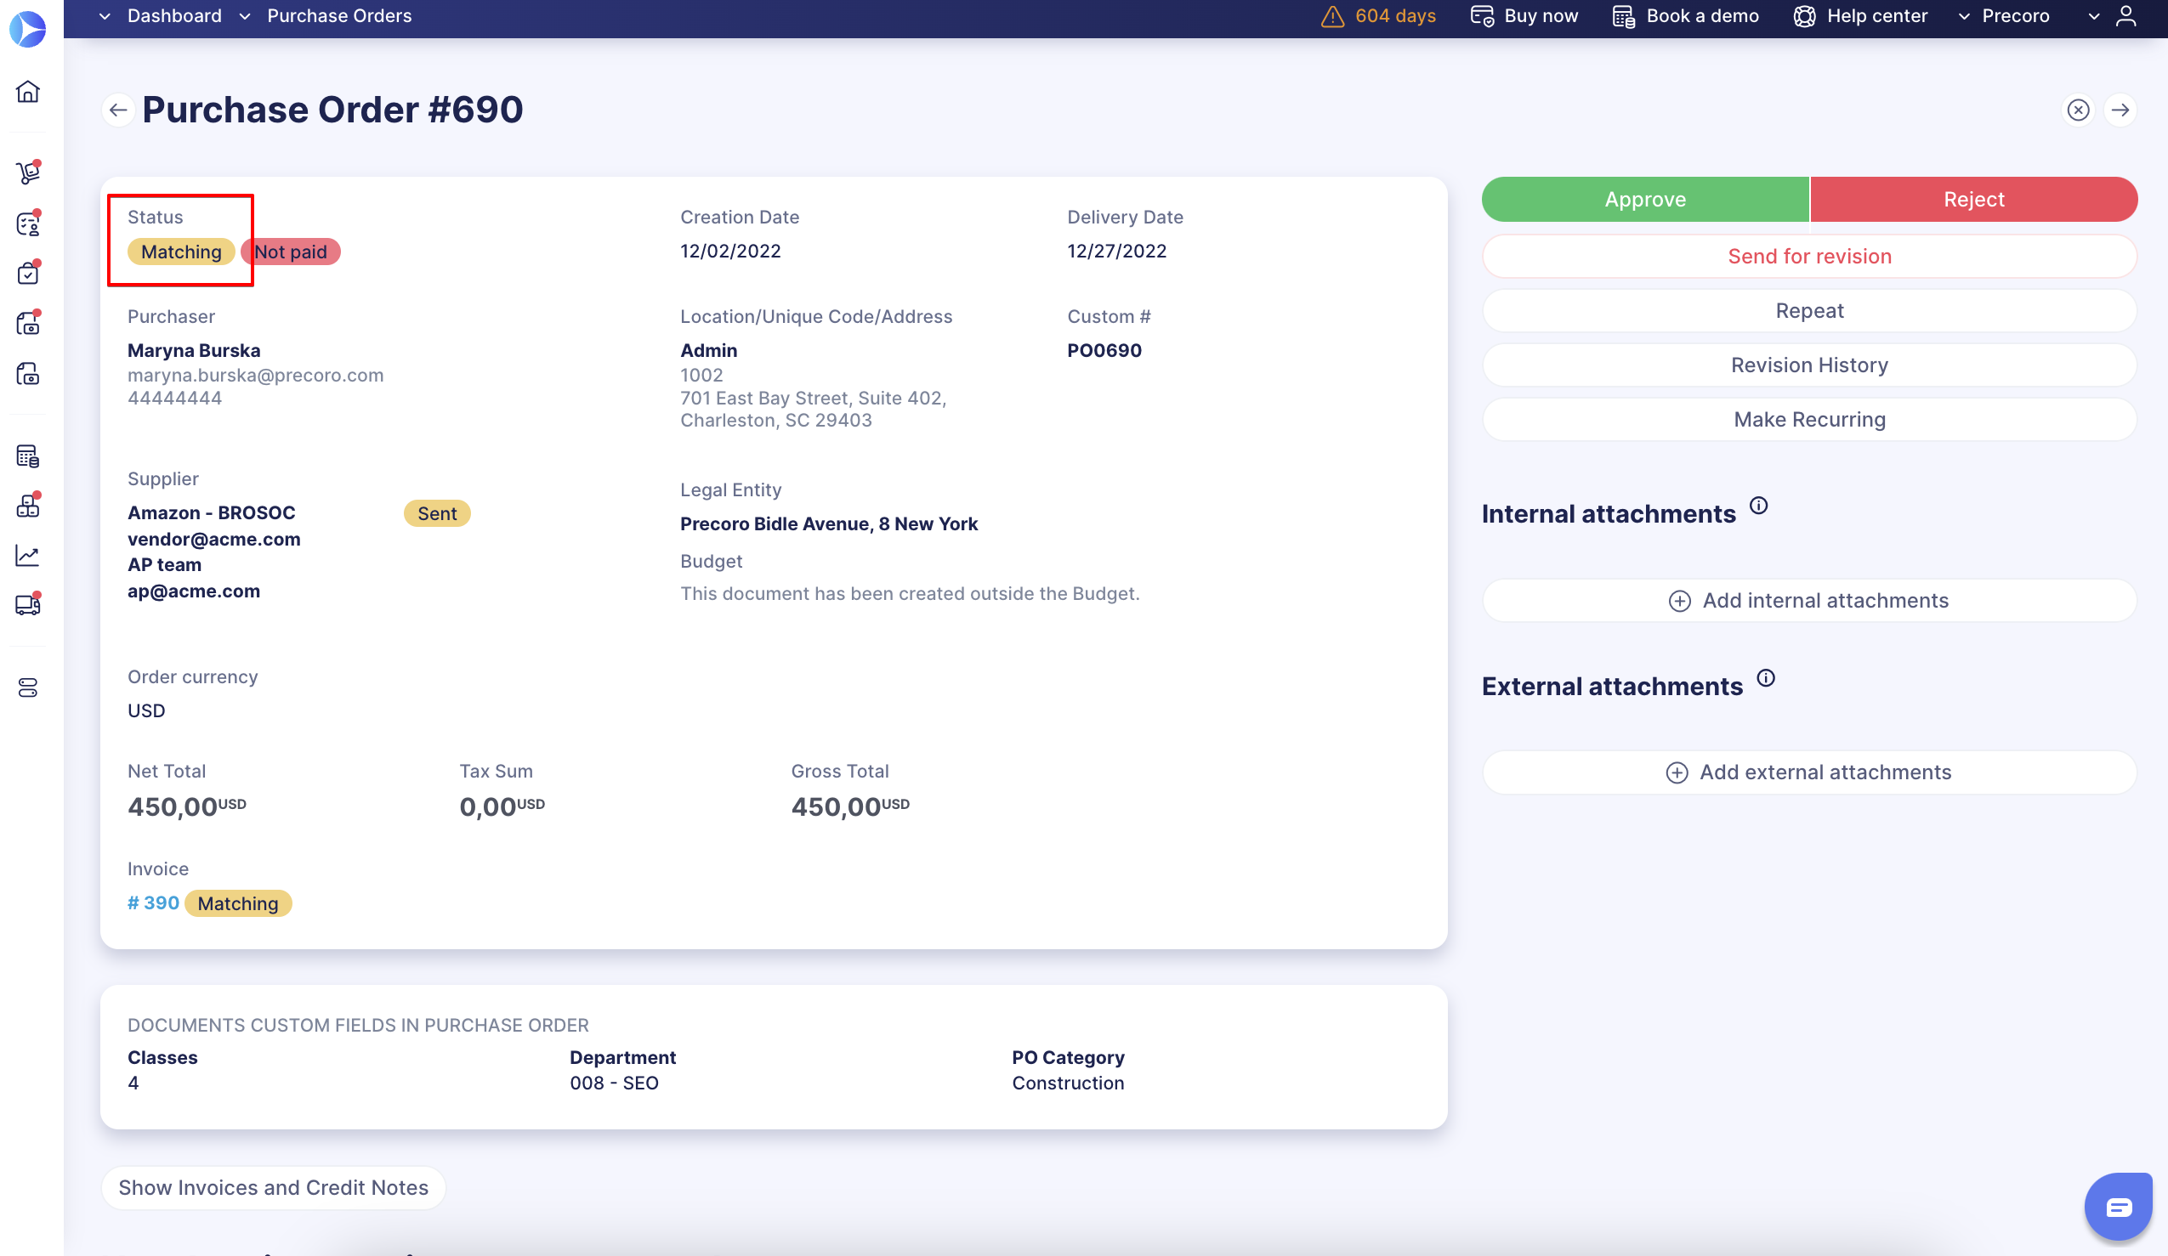Screen dimensions: 2168x1256
Task: Click the invoice Matching badge
Action: point(238,904)
